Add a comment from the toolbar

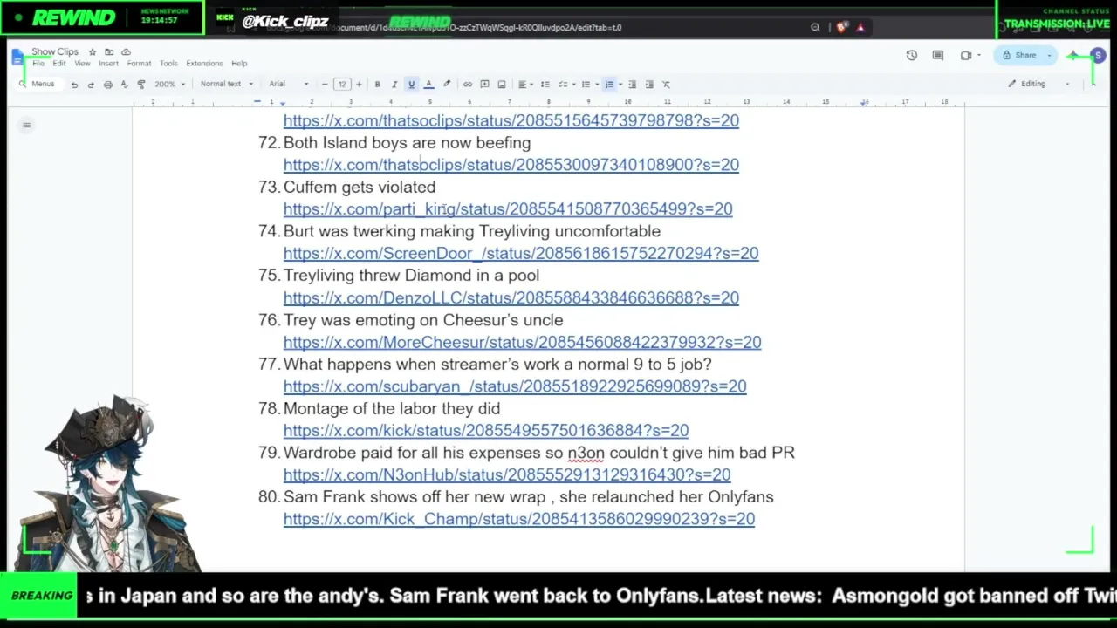coord(484,85)
